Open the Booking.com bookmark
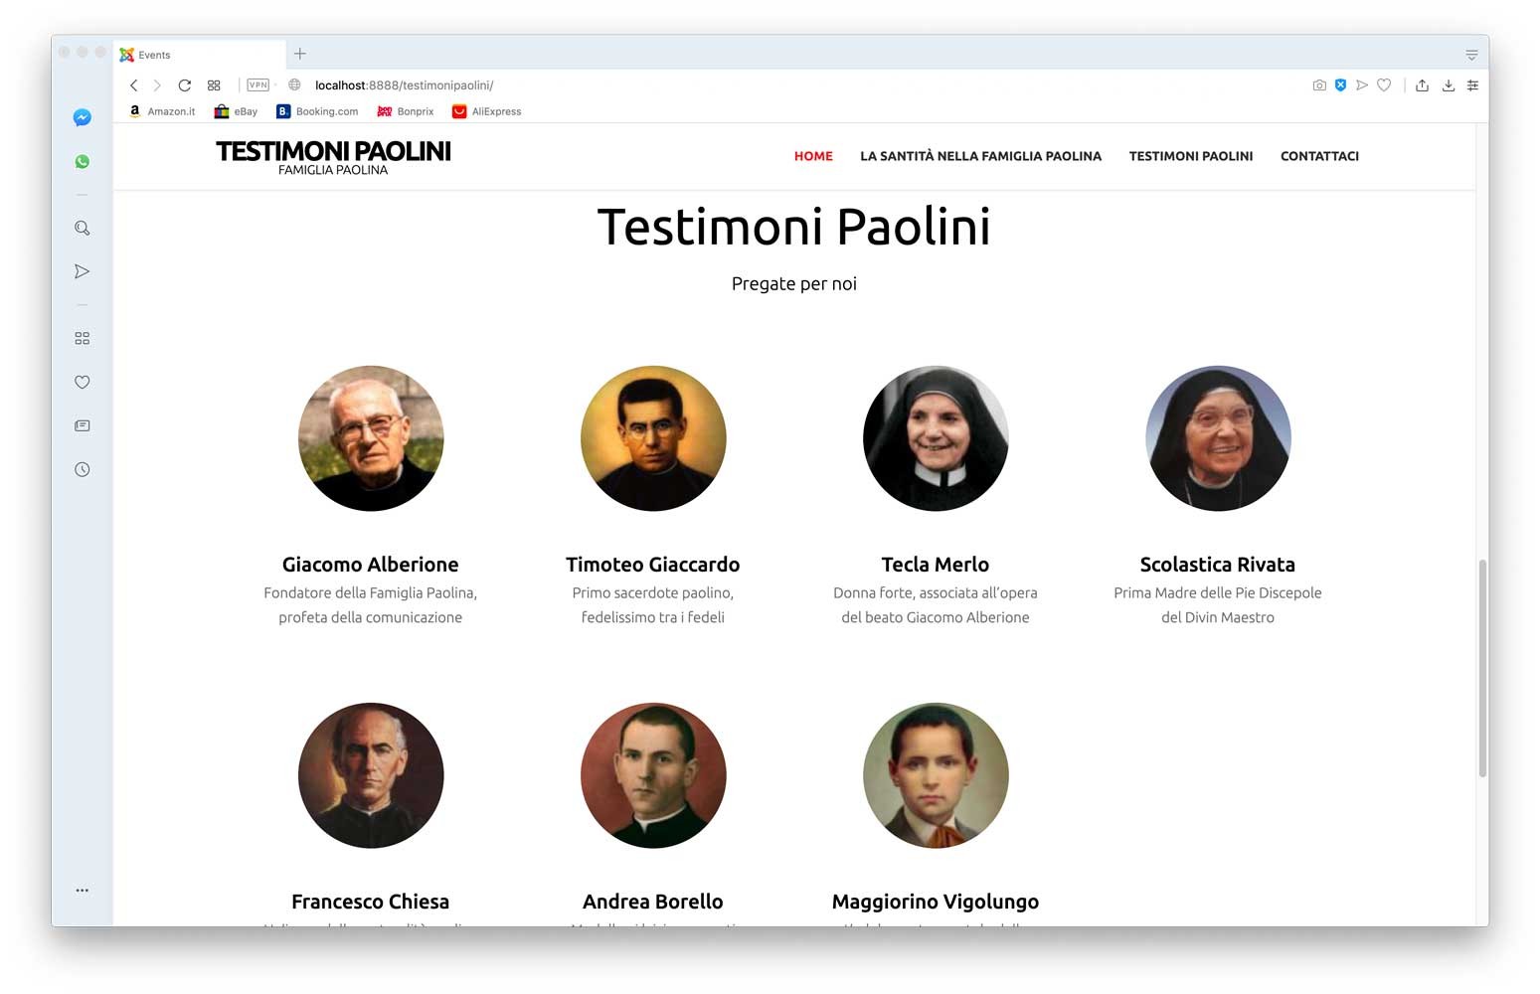1540x994 pixels. click(317, 111)
